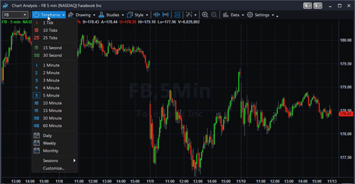The height and width of the screenshot is (184, 355).
Task: Click the 11/13 date axis label
Action: tap(332, 181)
